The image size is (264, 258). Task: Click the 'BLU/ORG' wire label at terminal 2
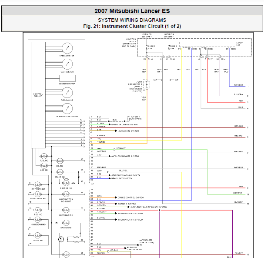(238, 94)
